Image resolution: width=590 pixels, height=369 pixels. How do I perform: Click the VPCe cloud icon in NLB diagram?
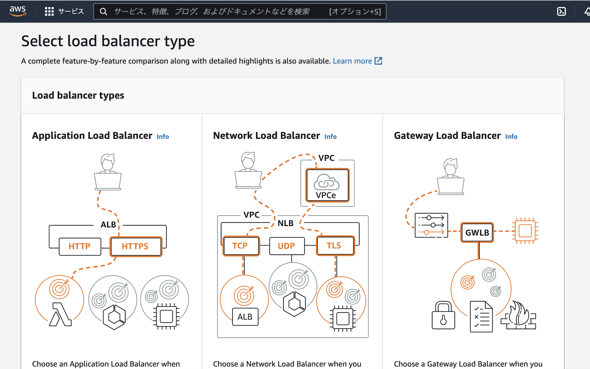327,183
